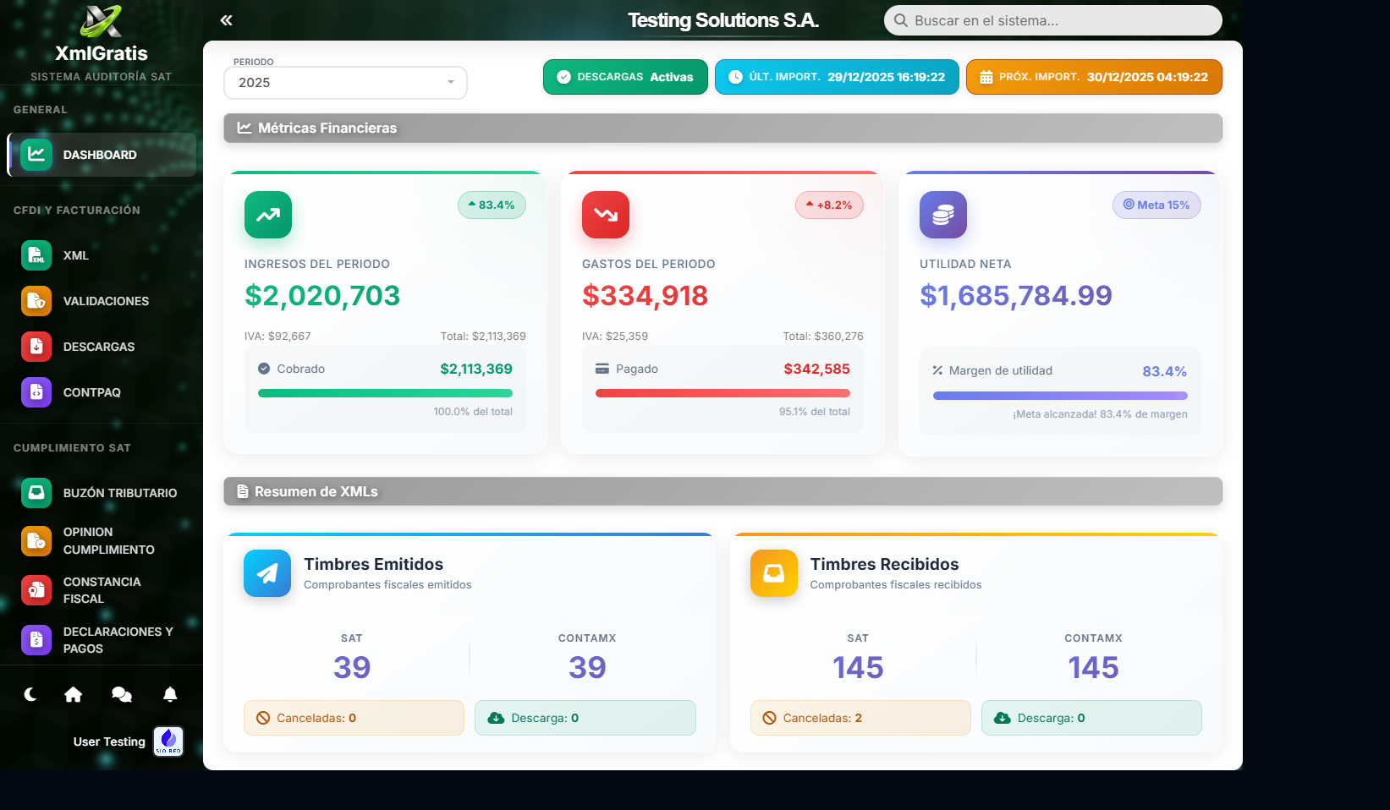This screenshot has width=1390, height=810.
Task: Open notifications via the bell icon
Action: (x=169, y=694)
